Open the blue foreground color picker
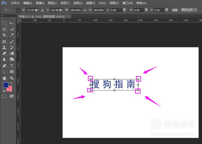The image size is (202, 144). (x=5, y=85)
